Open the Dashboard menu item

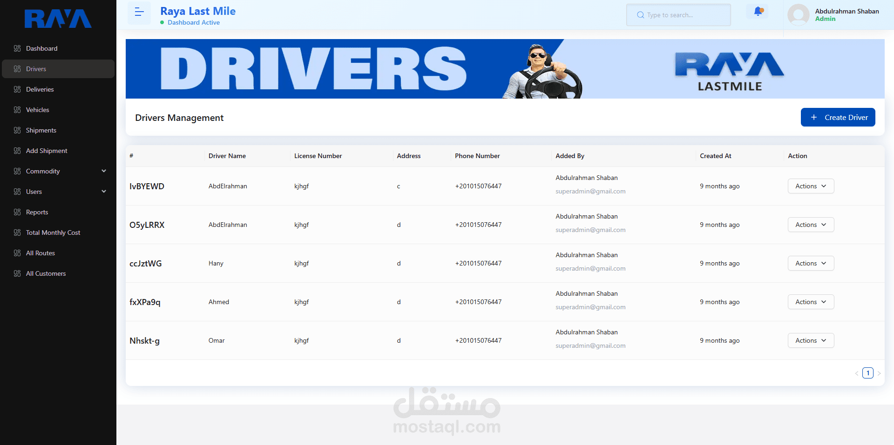tap(58, 48)
